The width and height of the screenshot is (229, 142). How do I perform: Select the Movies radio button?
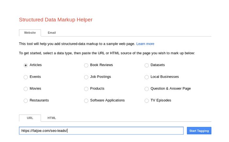(26, 89)
